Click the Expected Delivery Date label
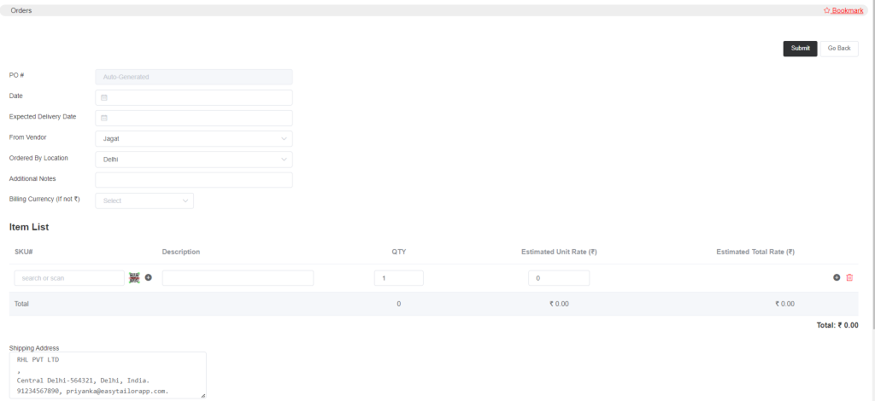This screenshot has height=401, width=875. click(43, 116)
